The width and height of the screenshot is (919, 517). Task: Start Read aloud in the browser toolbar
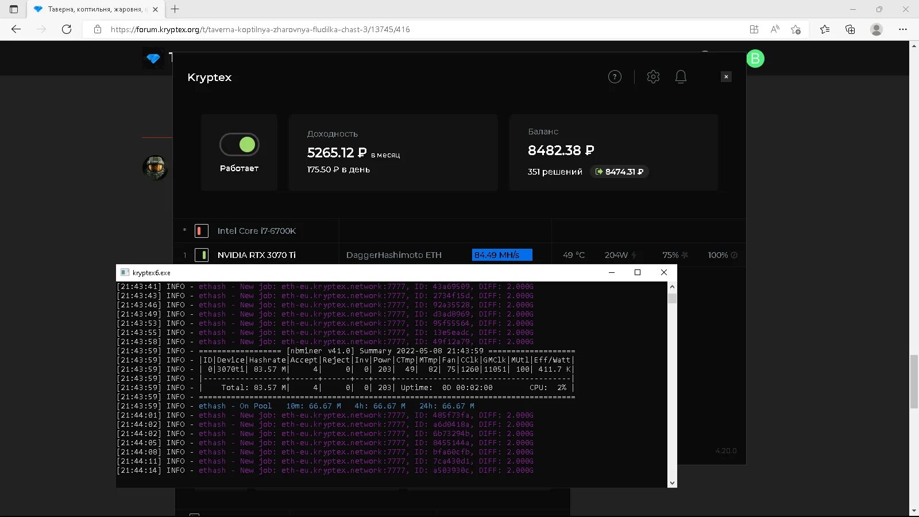pyautogui.click(x=775, y=29)
